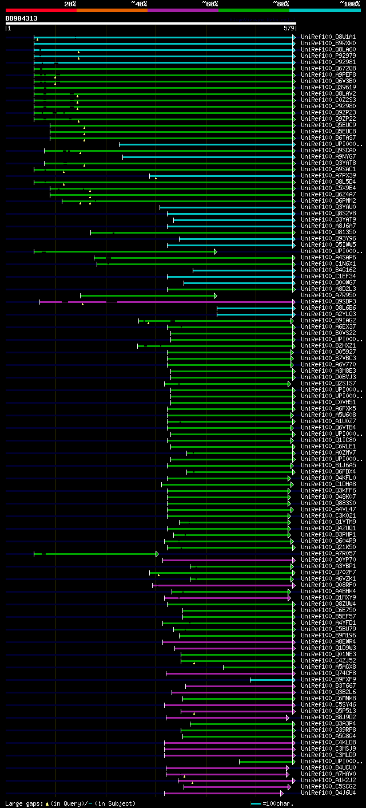The height and width of the screenshot is (808, 366).
Task: Select the UniRef100_A9NYG7 label
Action: [328, 157]
